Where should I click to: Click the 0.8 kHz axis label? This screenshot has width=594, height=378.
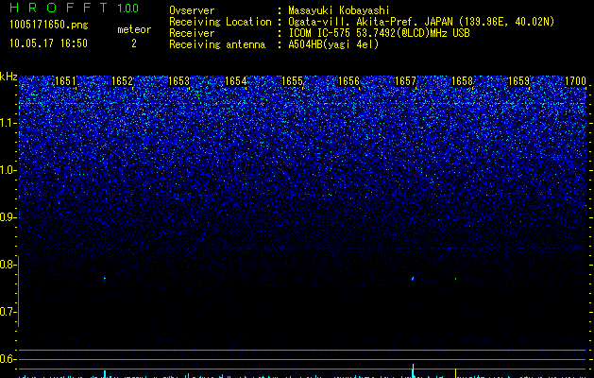tap(8, 265)
